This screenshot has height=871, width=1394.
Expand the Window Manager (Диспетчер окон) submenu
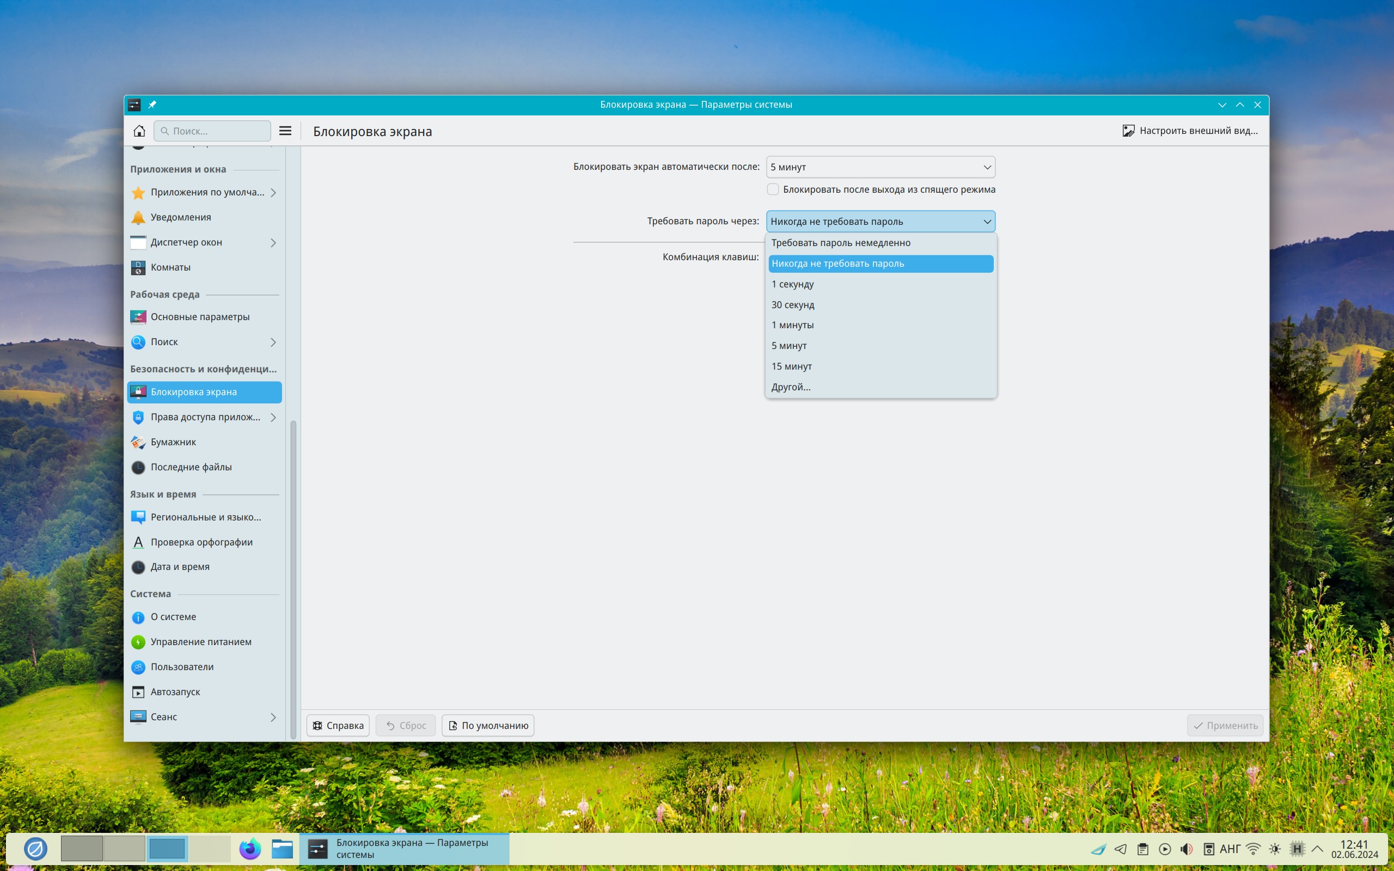point(273,243)
